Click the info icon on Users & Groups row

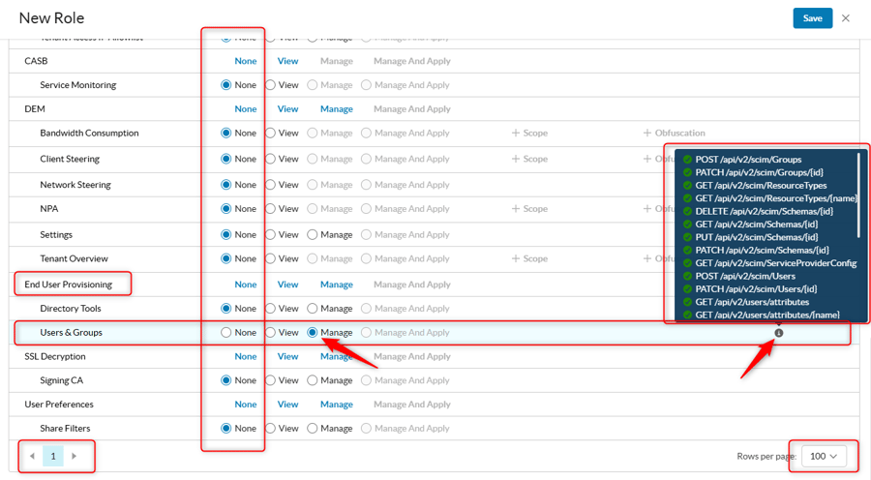(x=778, y=333)
